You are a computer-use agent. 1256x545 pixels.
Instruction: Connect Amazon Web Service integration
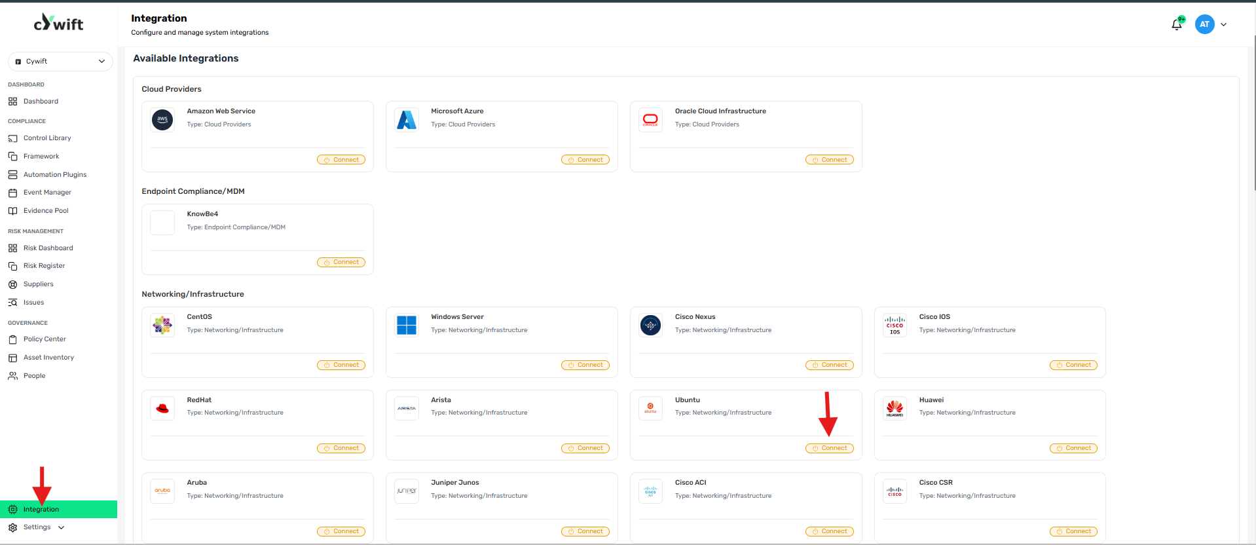coord(341,160)
